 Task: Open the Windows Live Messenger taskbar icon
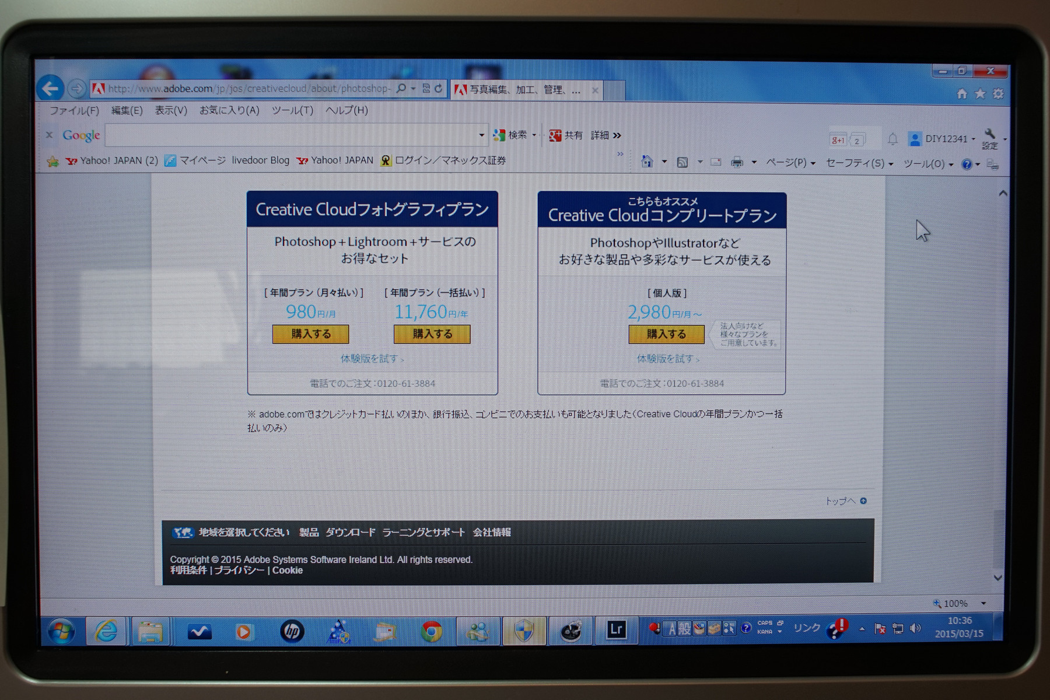[477, 632]
